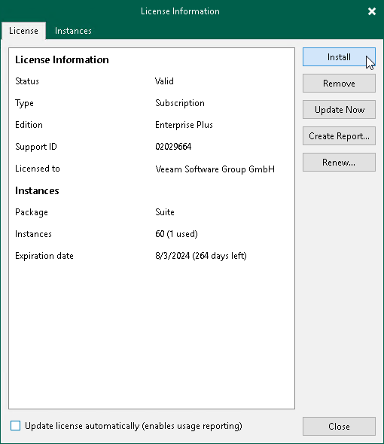Viewport: 384px width, 444px height.
Task: Click the Status label
Action: tap(27, 81)
